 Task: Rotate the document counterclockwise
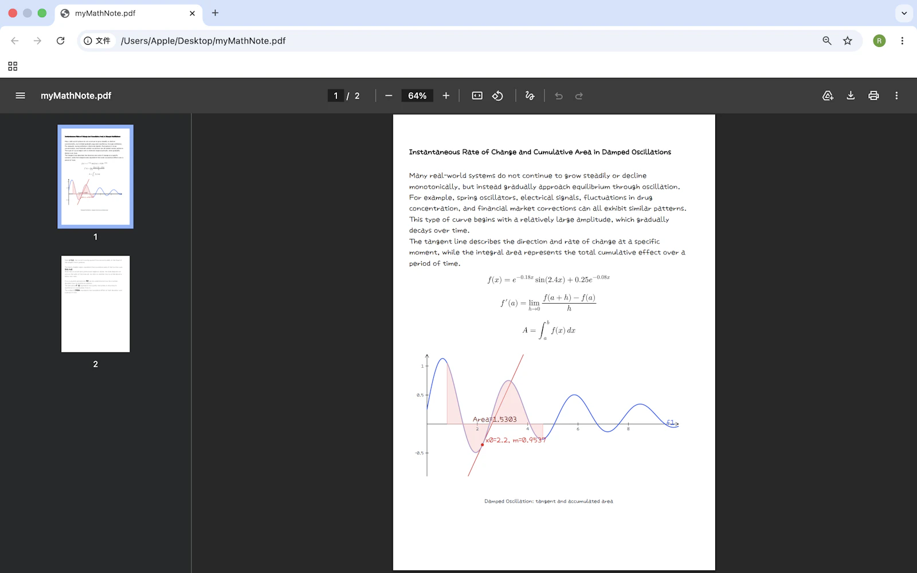click(497, 96)
